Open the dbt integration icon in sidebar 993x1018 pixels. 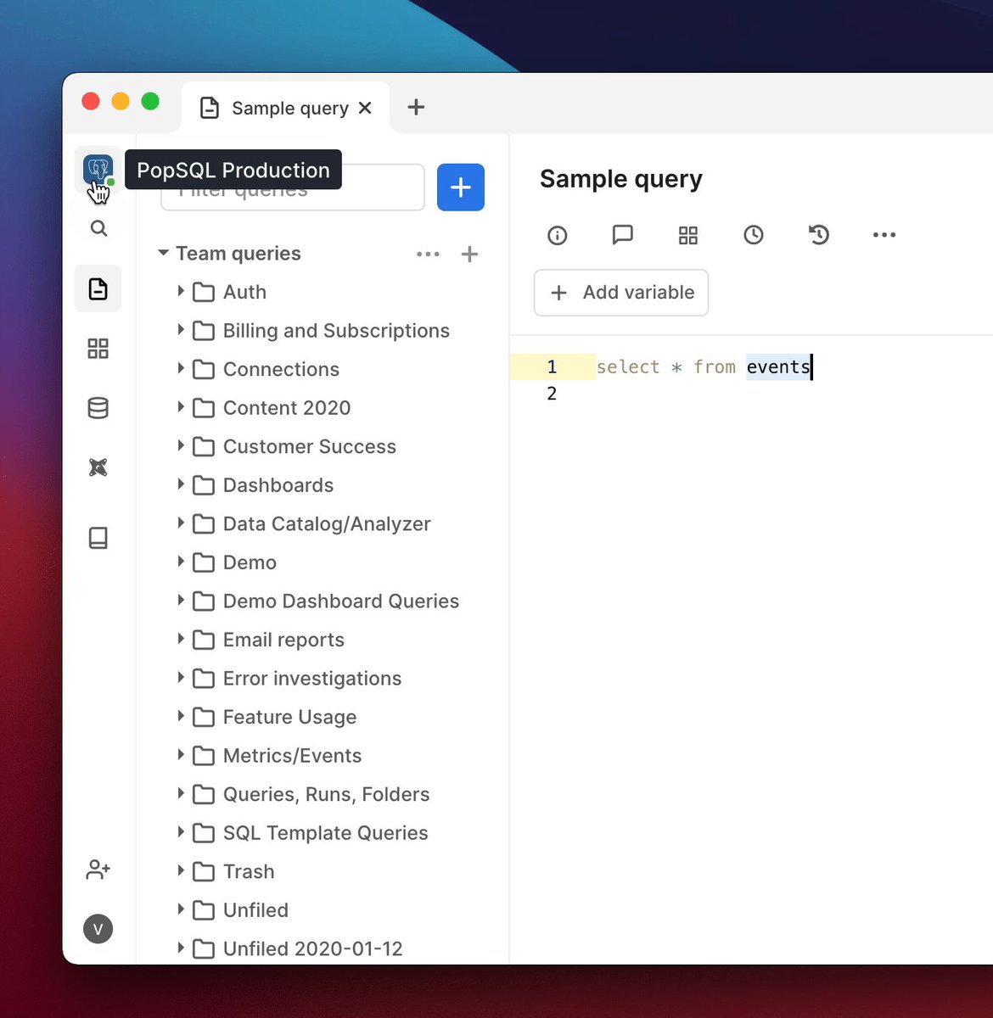click(x=98, y=467)
